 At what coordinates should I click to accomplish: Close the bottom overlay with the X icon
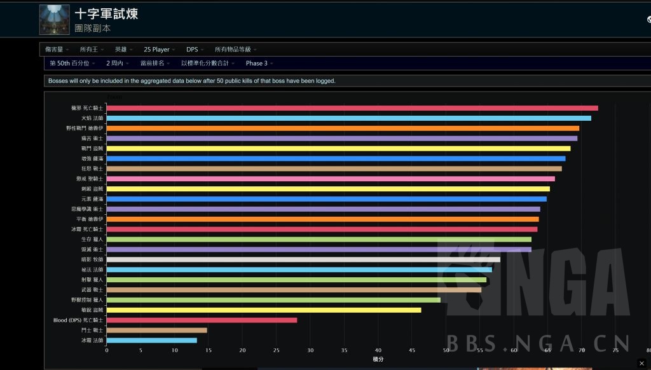(x=641, y=363)
